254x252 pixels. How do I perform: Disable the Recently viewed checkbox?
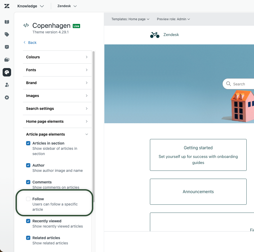(x=28, y=221)
